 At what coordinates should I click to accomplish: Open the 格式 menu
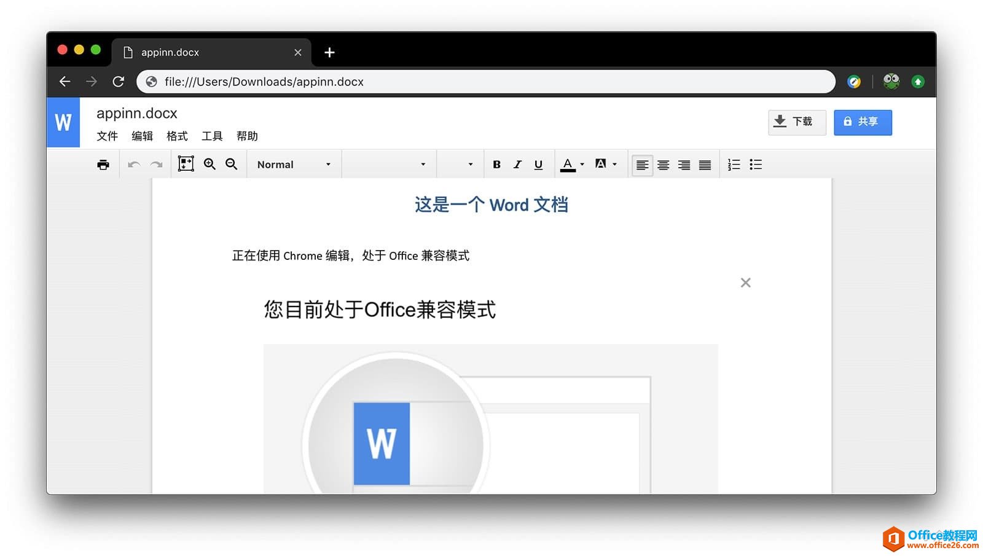[176, 136]
